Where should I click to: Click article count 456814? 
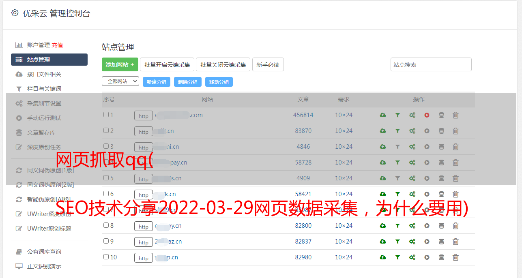[x=303, y=115]
